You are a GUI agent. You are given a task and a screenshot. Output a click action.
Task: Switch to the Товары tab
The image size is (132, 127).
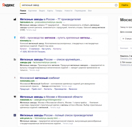[x=59, y=11]
